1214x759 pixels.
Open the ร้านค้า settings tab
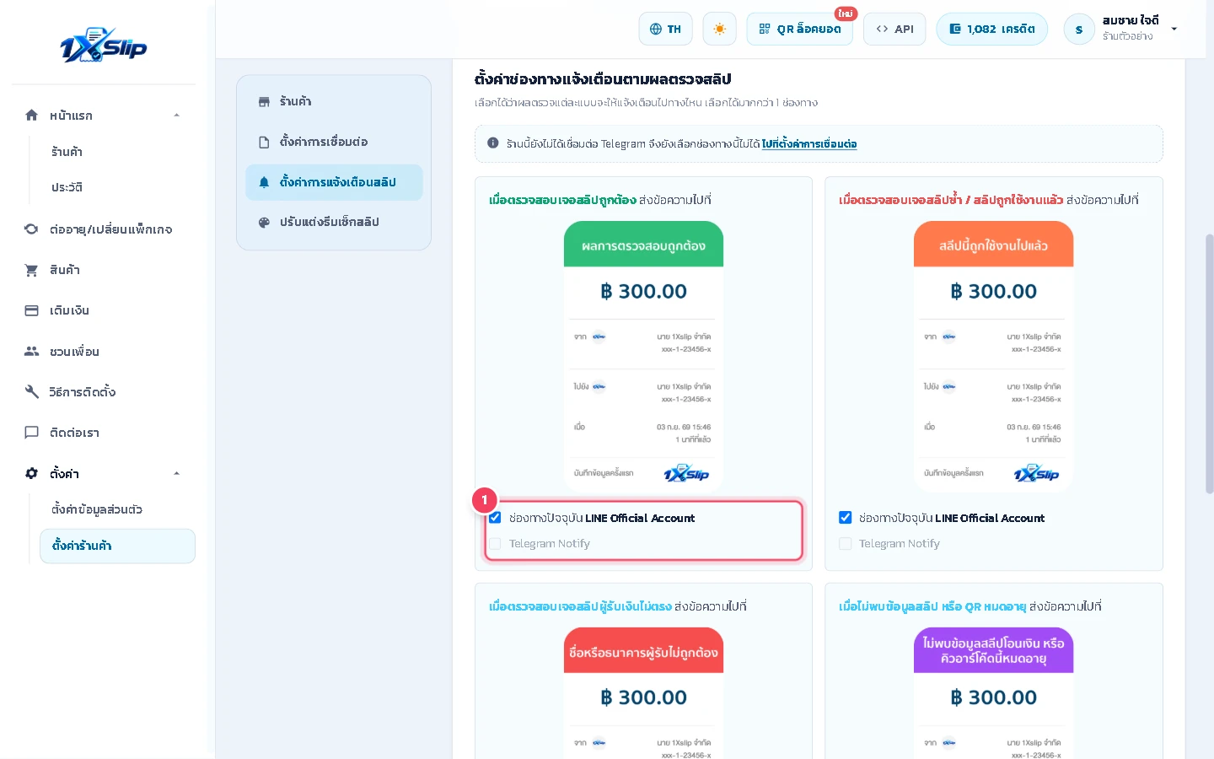pyautogui.click(x=334, y=101)
